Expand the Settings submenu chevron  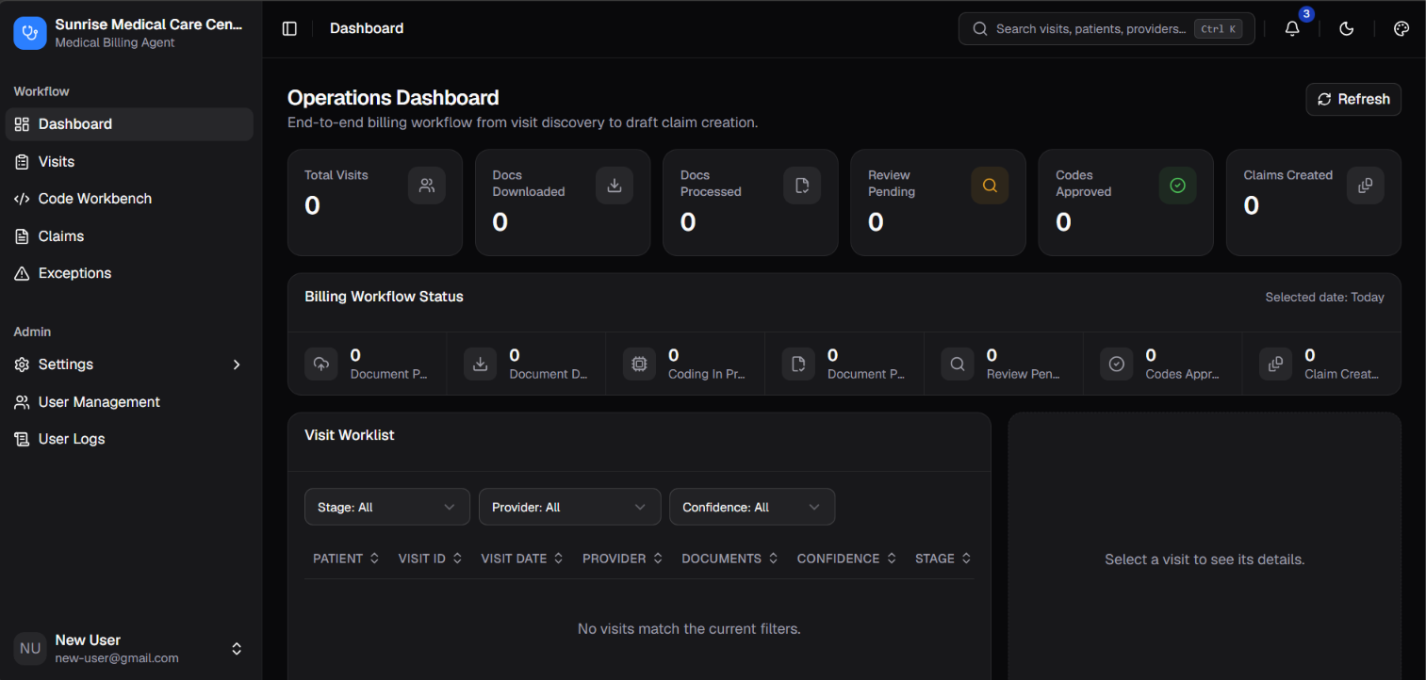[x=237, y=364]
